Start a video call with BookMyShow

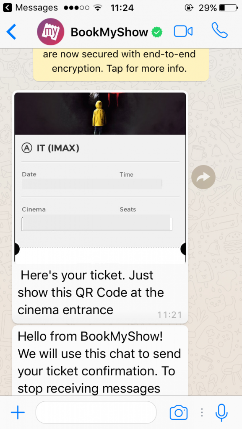point(183,31)
